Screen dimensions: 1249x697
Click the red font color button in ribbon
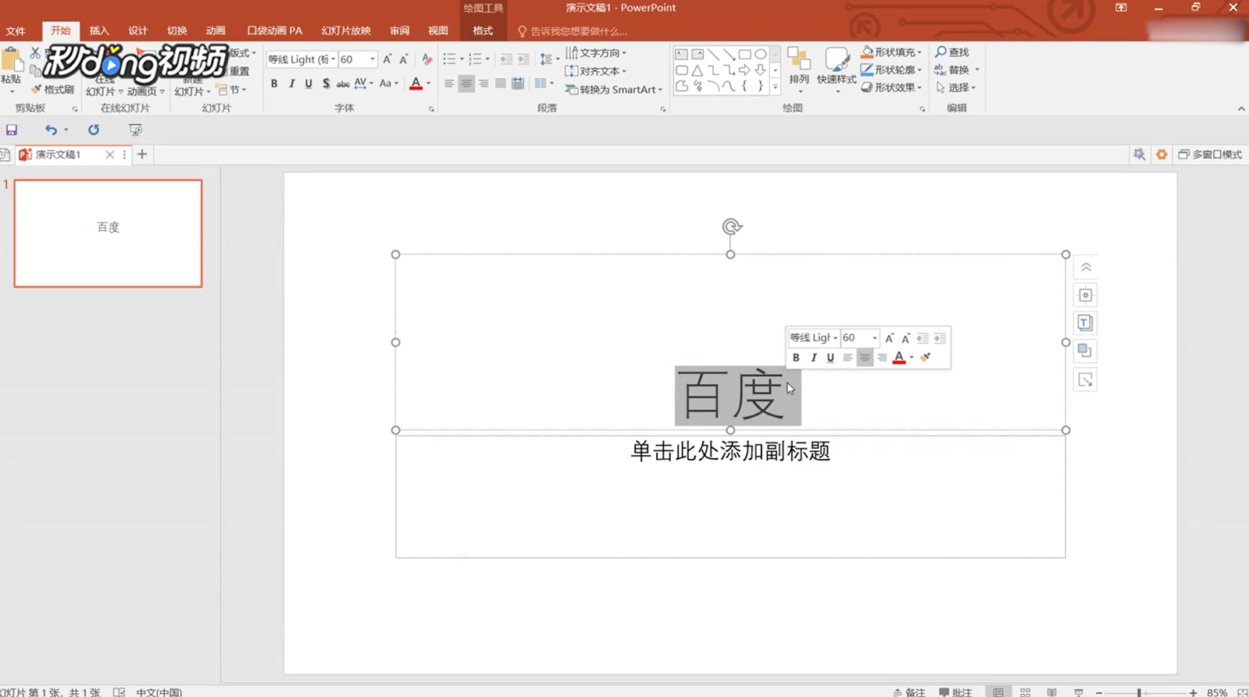[416, 84]
